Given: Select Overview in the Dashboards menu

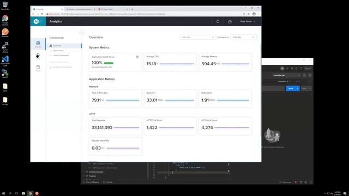Looking at the screenshot, I should pos(64,46).
